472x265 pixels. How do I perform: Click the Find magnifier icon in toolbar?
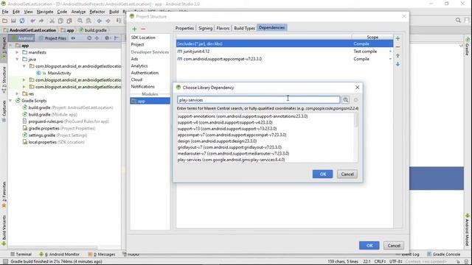(80, 21)
